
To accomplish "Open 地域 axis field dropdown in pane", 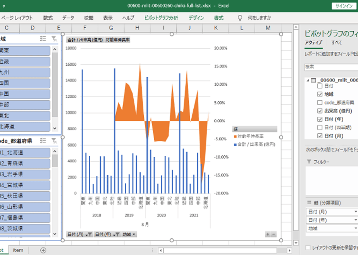I will coord(355,228).
